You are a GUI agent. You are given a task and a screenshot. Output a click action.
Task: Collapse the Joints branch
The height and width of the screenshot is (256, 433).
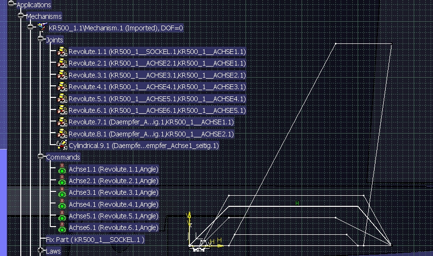pos(41,39)
